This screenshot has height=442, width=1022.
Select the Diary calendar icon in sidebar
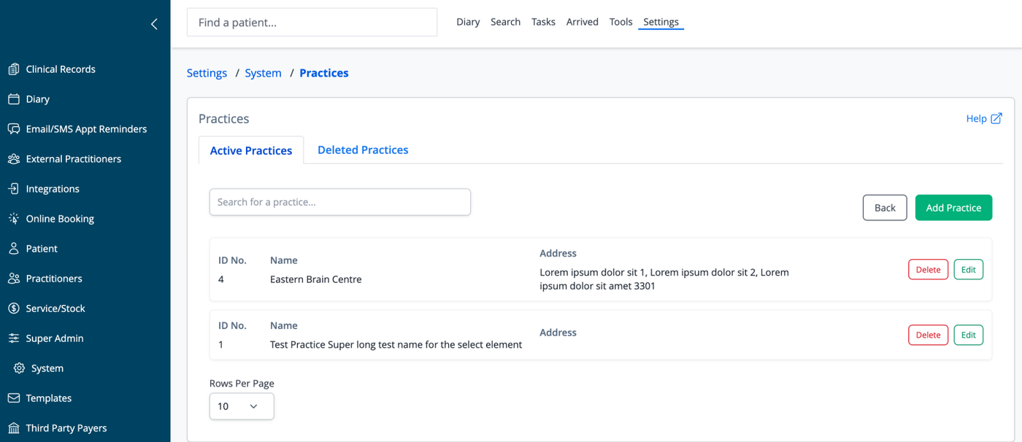coord(14,99)
